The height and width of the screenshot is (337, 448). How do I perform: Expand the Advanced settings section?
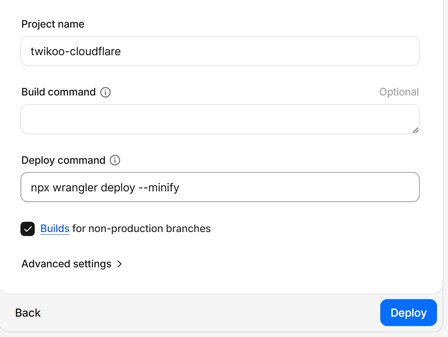point(67,264)
